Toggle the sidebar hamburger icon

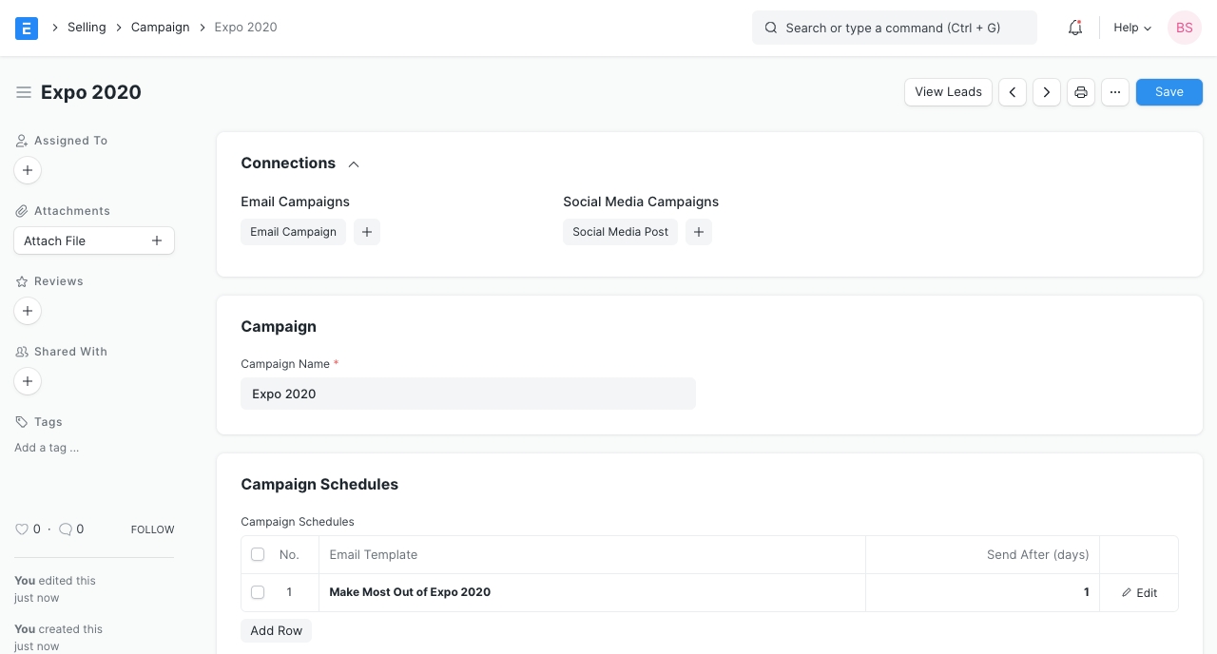click(24, 92)
